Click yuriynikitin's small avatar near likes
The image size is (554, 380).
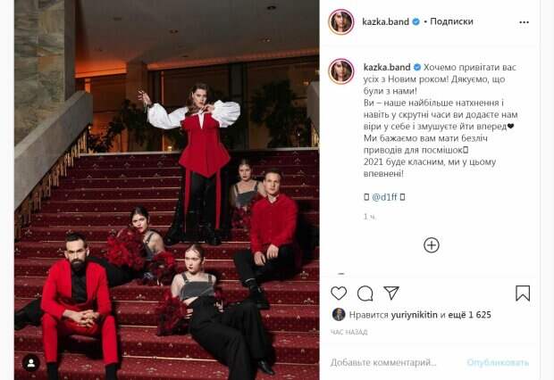(x=339, y=314)
